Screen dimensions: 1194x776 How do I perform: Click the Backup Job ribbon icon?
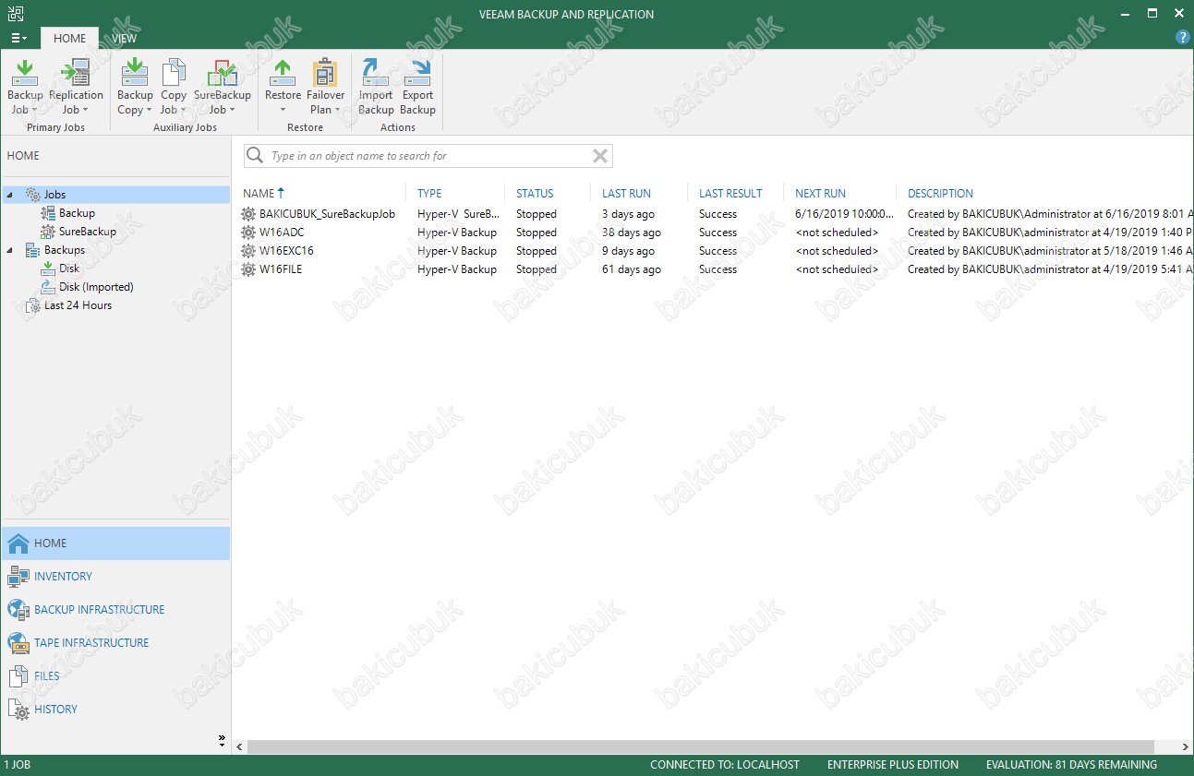pos(25,72)
